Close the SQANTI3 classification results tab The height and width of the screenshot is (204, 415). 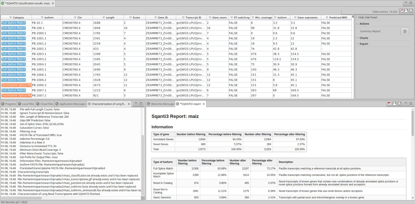tap(53, 3)
